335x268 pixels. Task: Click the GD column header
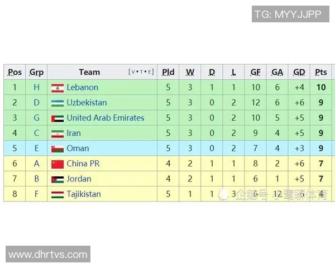tap(299, 72)
